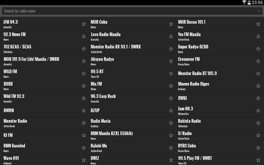This screenshot has width=264, height=165.
Task: Focus the search by radio name field
Action: (129, 11)
